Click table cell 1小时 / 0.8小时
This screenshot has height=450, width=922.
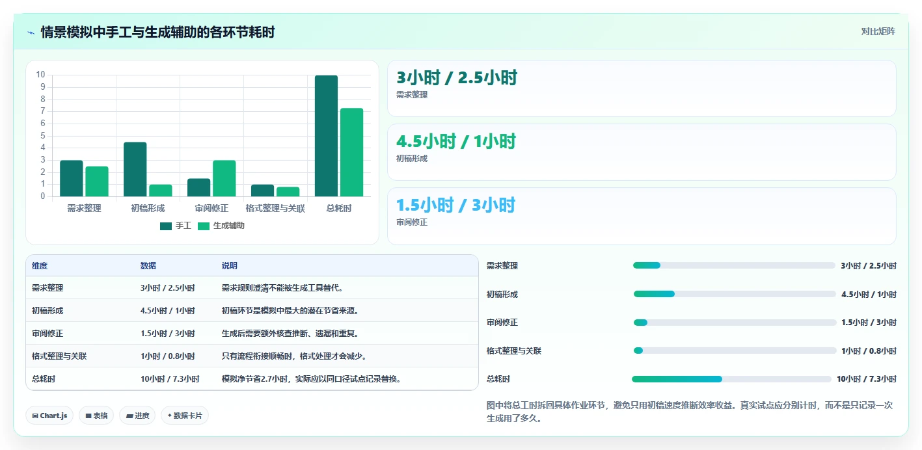coord(168,356)
